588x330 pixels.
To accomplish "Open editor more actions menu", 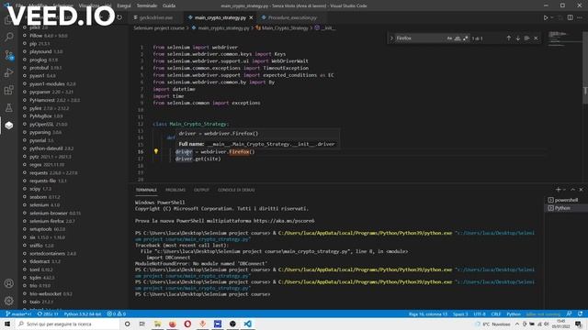I will click(580, 17).
